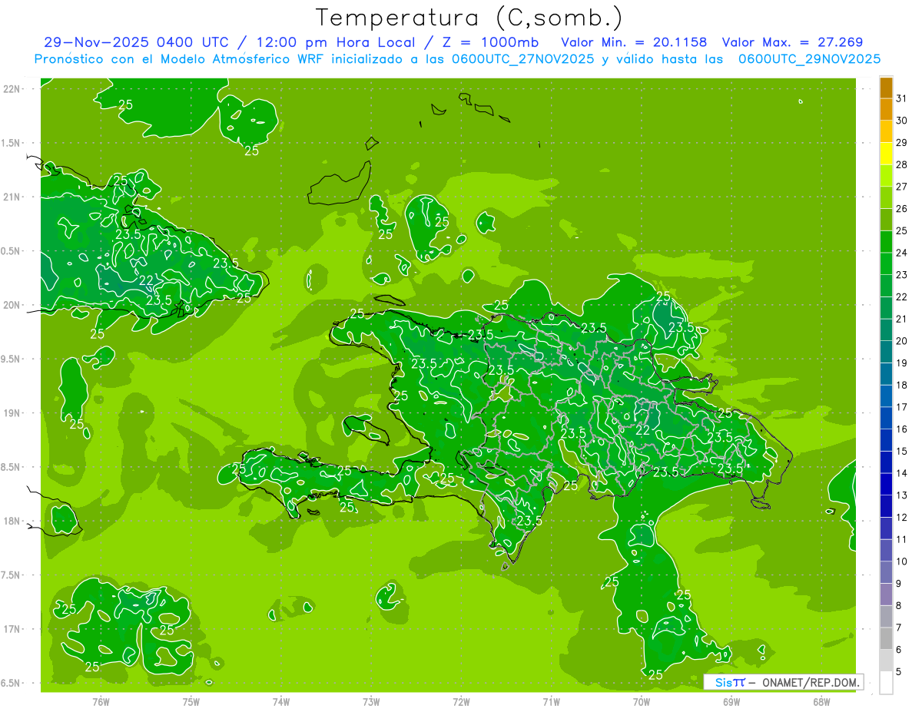Screen dimensions: 922x712
Task: Click the color scale label 5
Action: click(x=899, y=671)
